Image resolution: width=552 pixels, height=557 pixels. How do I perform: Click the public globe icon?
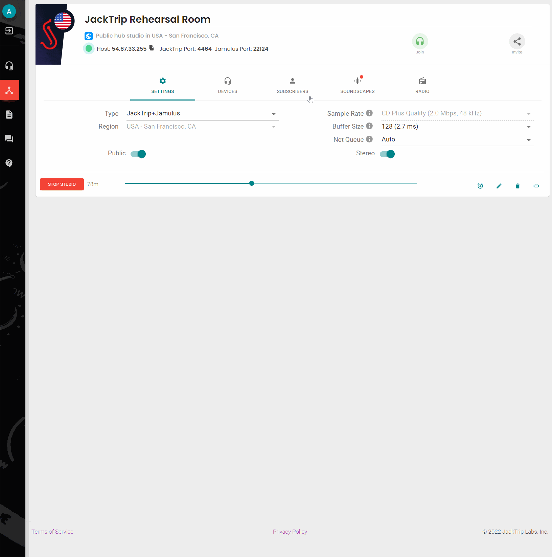click(x=89, y=36)
